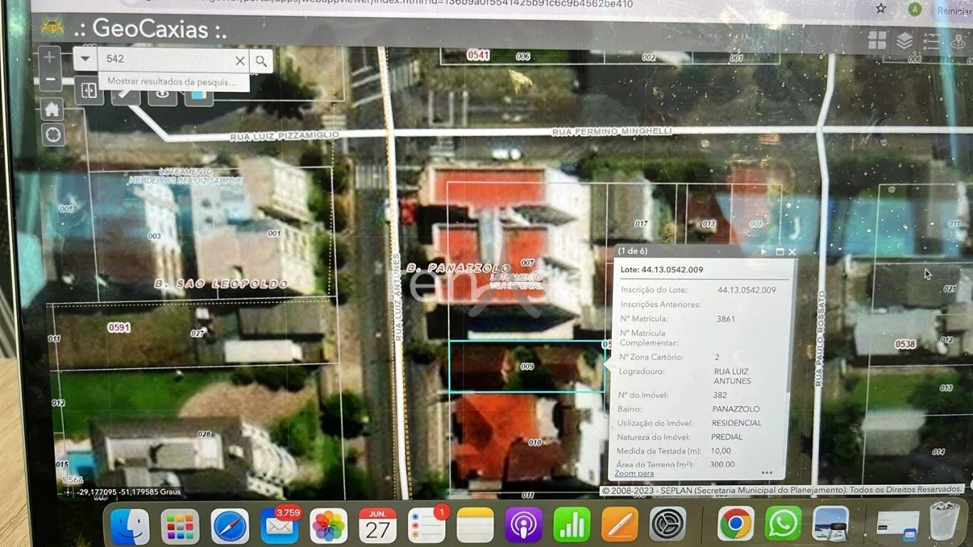Zoom in with the plus button
Viewport: 973px width, 547px height.
49,56
